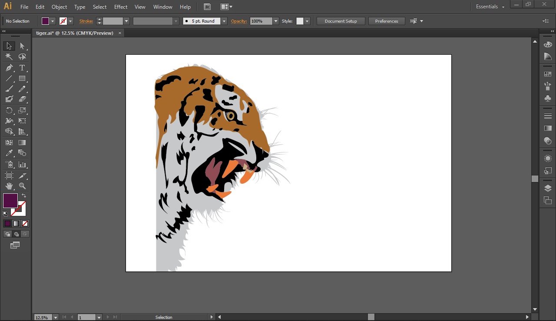The width and height of the screenshot is (556, 321).
Task: Select the Pen tool
Action: coord(9,68)
